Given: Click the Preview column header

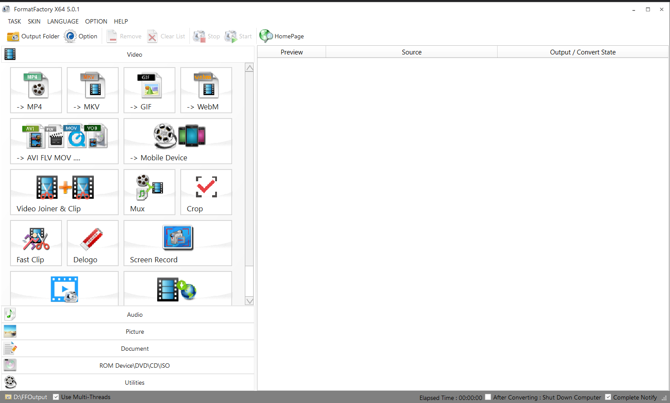Looking at the screenshot, I should coord(292,52).
